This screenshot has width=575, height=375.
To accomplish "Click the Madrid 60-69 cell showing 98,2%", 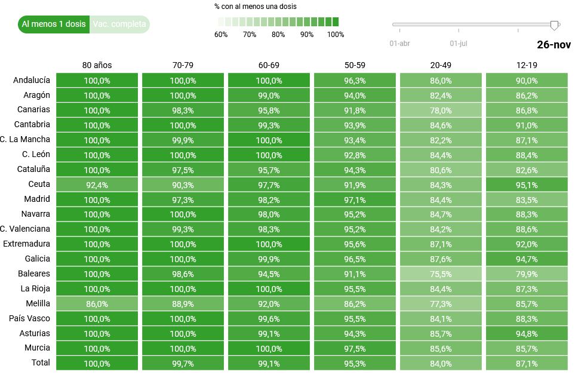I will point(269,199).
